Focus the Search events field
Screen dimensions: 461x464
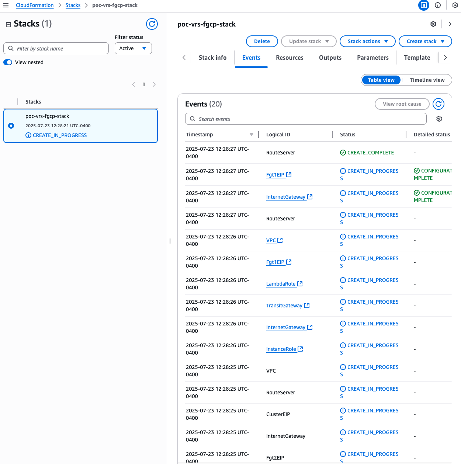click(306, 119)
